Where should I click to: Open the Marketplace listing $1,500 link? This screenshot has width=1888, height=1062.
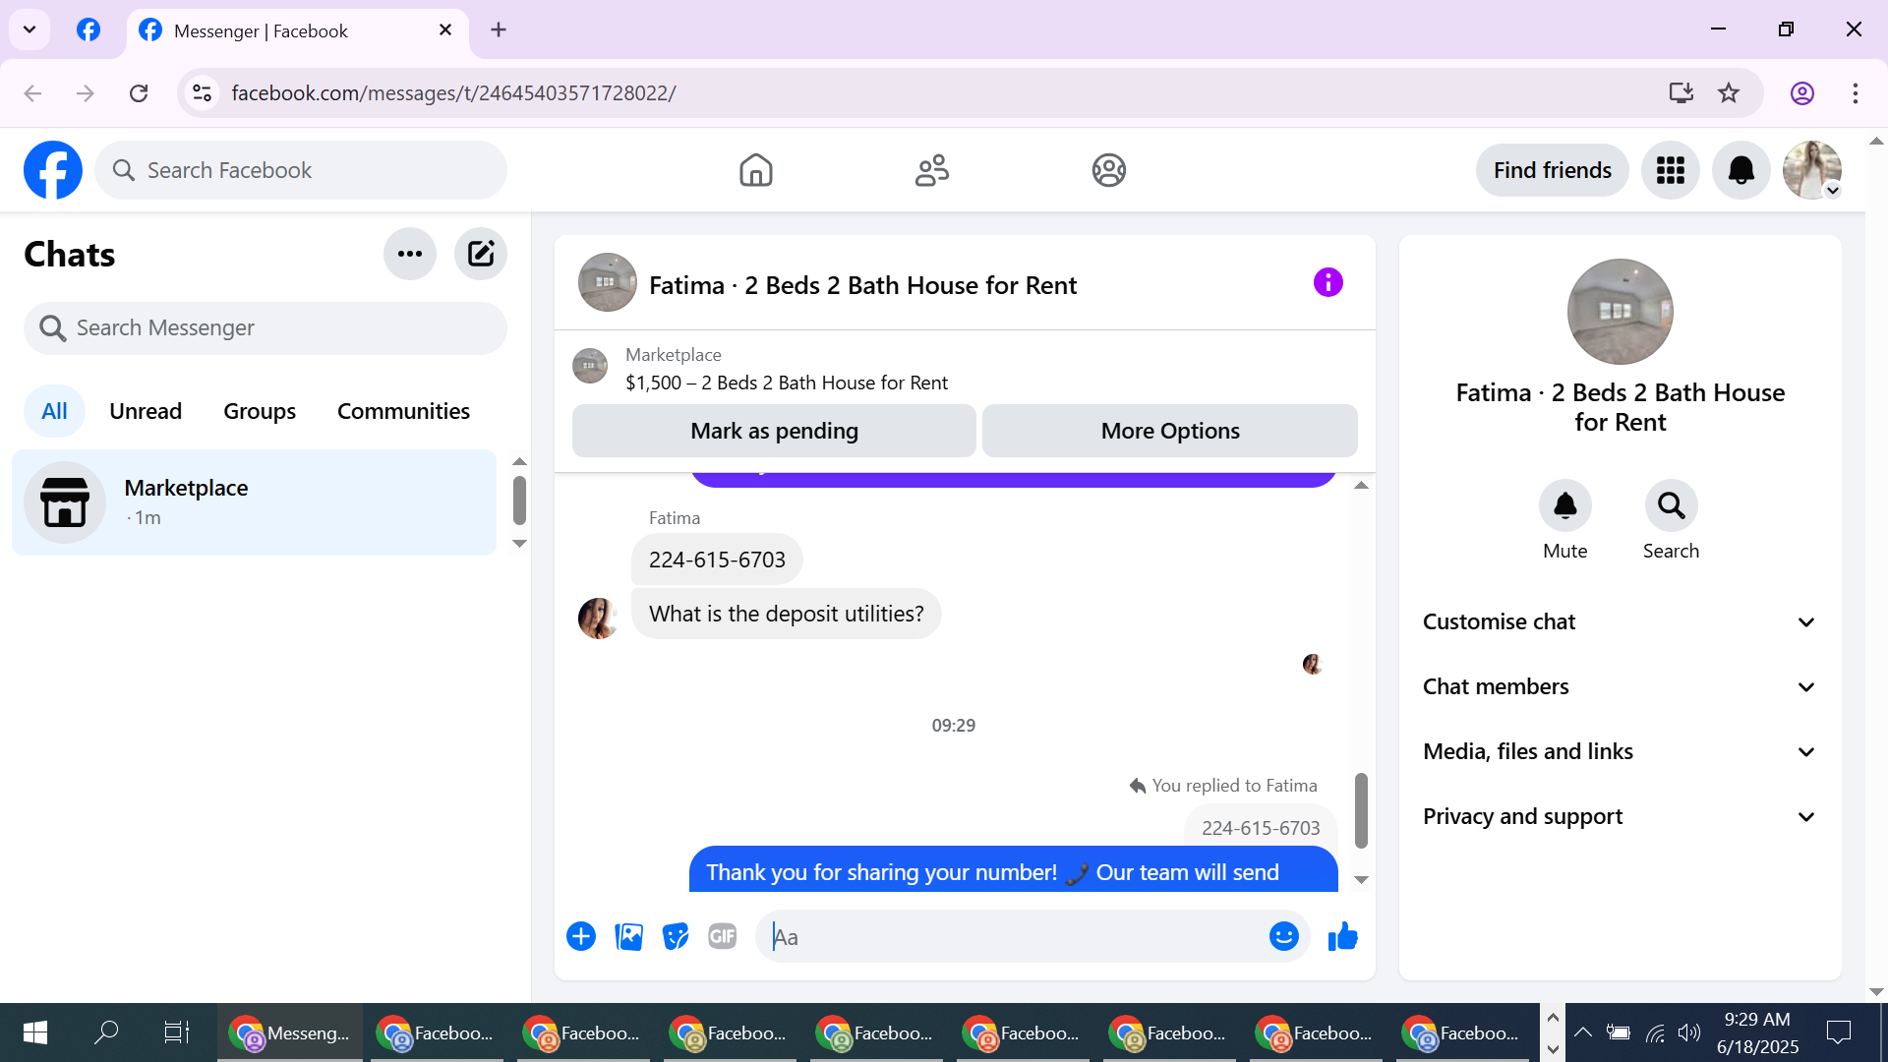pos(787,383)
